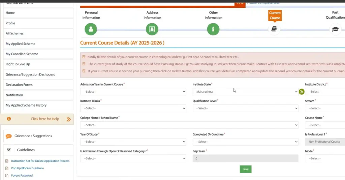Open the Institute State dropdown
The width and height of the screenshot is (345, 180).
245,92
